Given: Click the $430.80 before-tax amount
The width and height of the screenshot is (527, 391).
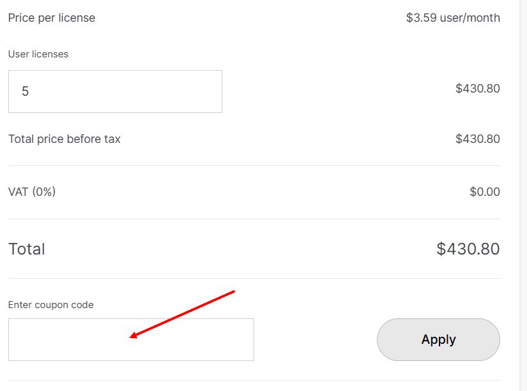Looking at the screenshot, I should (477, 138).
